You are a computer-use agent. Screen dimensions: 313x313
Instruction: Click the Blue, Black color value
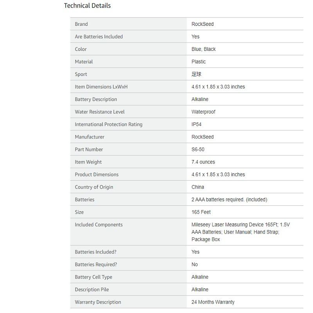203,49
